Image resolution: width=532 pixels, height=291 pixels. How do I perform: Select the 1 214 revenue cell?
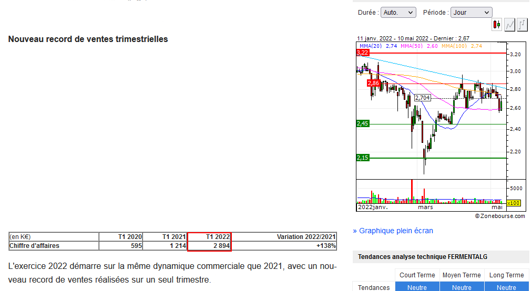[x=165, y=245]
